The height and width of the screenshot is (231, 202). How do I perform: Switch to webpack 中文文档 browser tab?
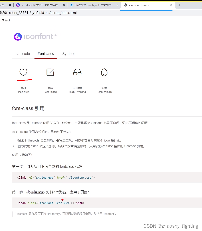point(93,5)
